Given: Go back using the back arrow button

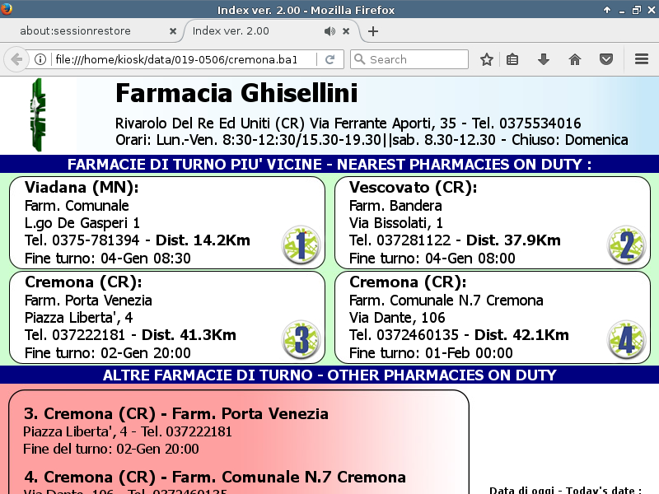Looking at the screenshot, I should pos(16,59).
